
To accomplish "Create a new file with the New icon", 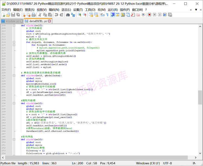I will point(3,15).
